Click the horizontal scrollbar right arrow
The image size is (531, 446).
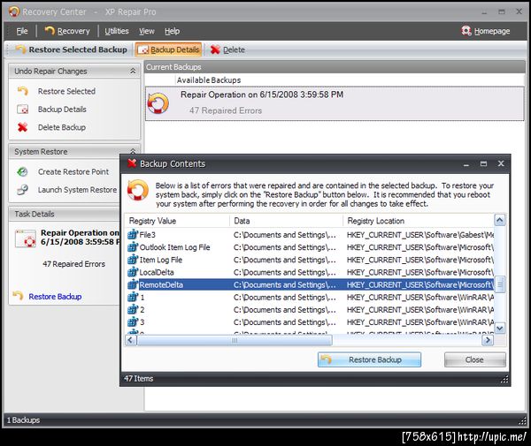488,340
